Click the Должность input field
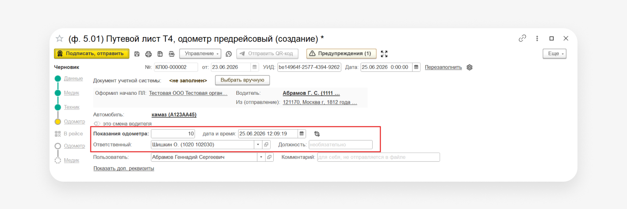Viewport: 627px width, 209px height. click(x=340, y=144)
